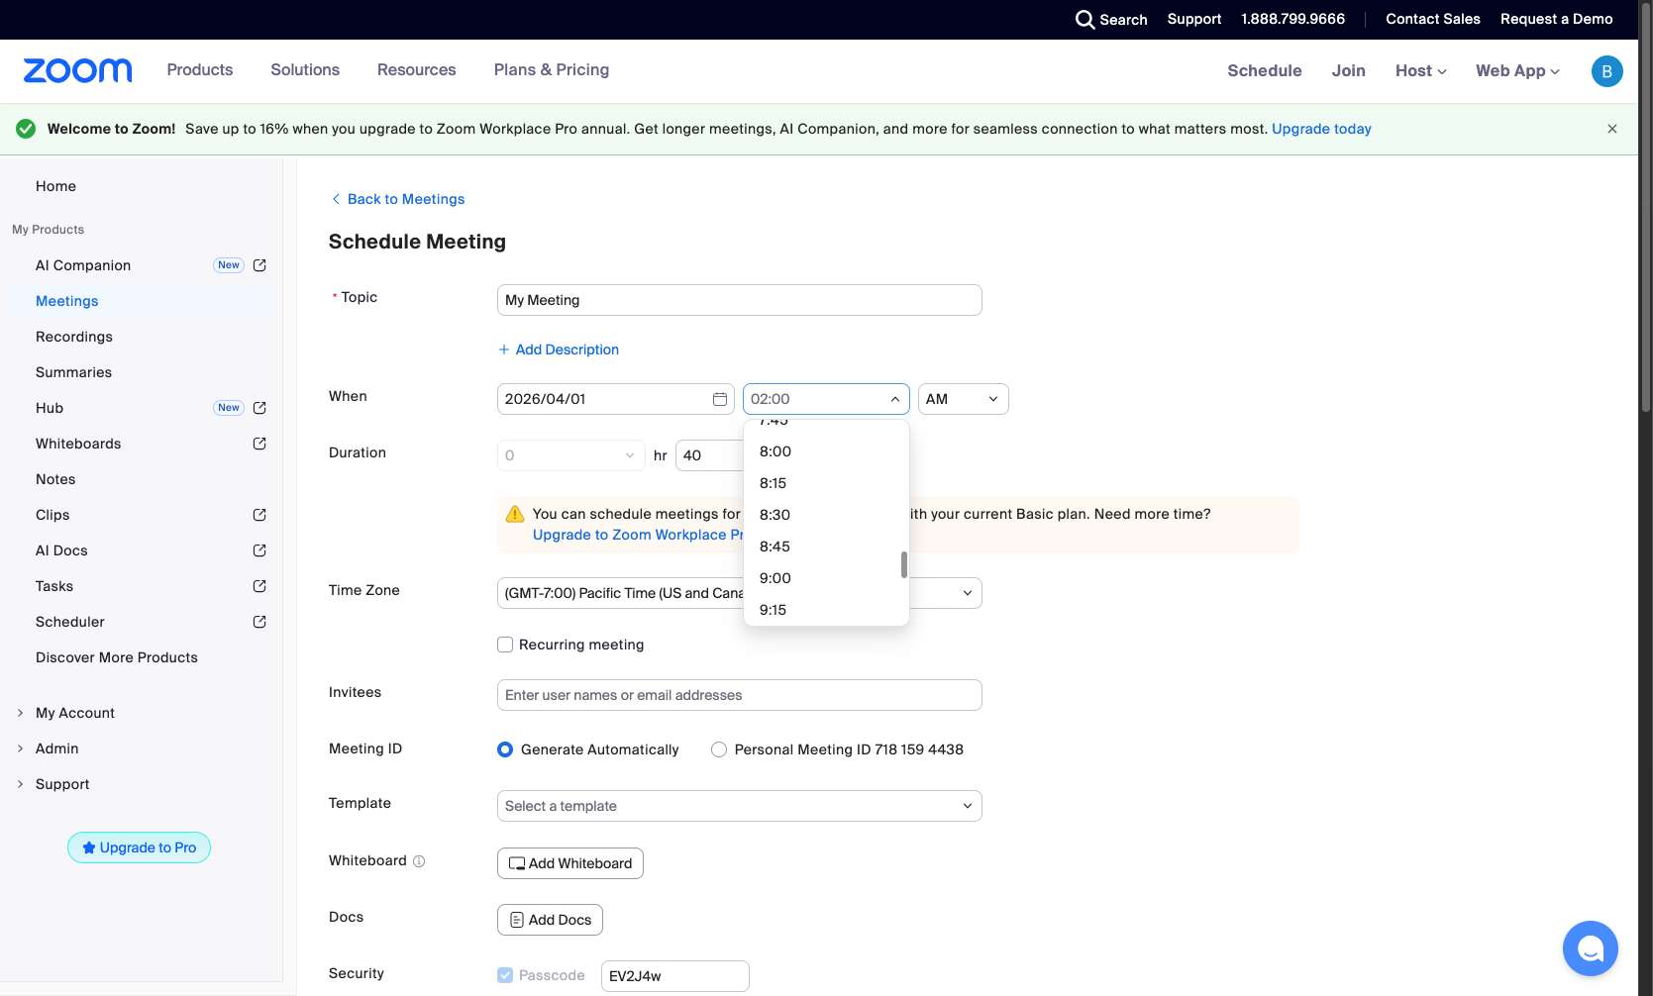The image size is (1653, 996).
Task: Expand Support section in sidebar
Action: click(x=20, y=784)
